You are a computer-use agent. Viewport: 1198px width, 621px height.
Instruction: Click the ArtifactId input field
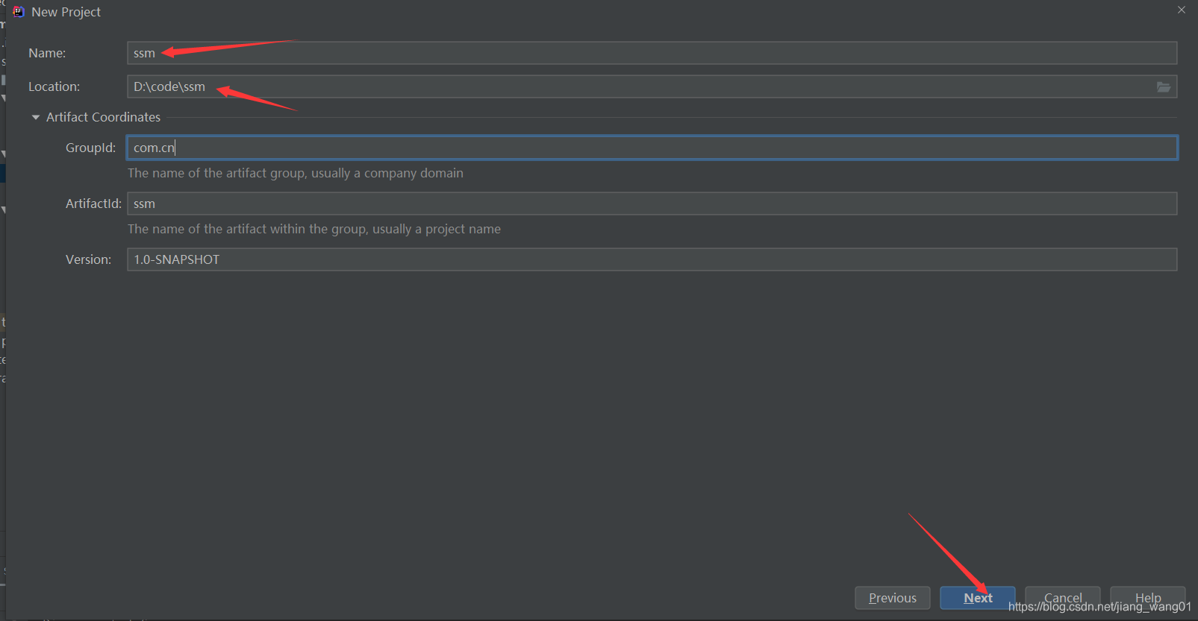pyautogui.click(x=652, y=204)
